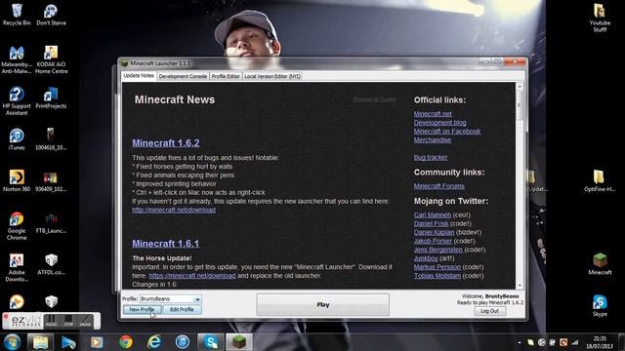This screenshot has width=625, height=351.
Task: Open Carl Manneh's Twitter link
Action: (432, 214)
